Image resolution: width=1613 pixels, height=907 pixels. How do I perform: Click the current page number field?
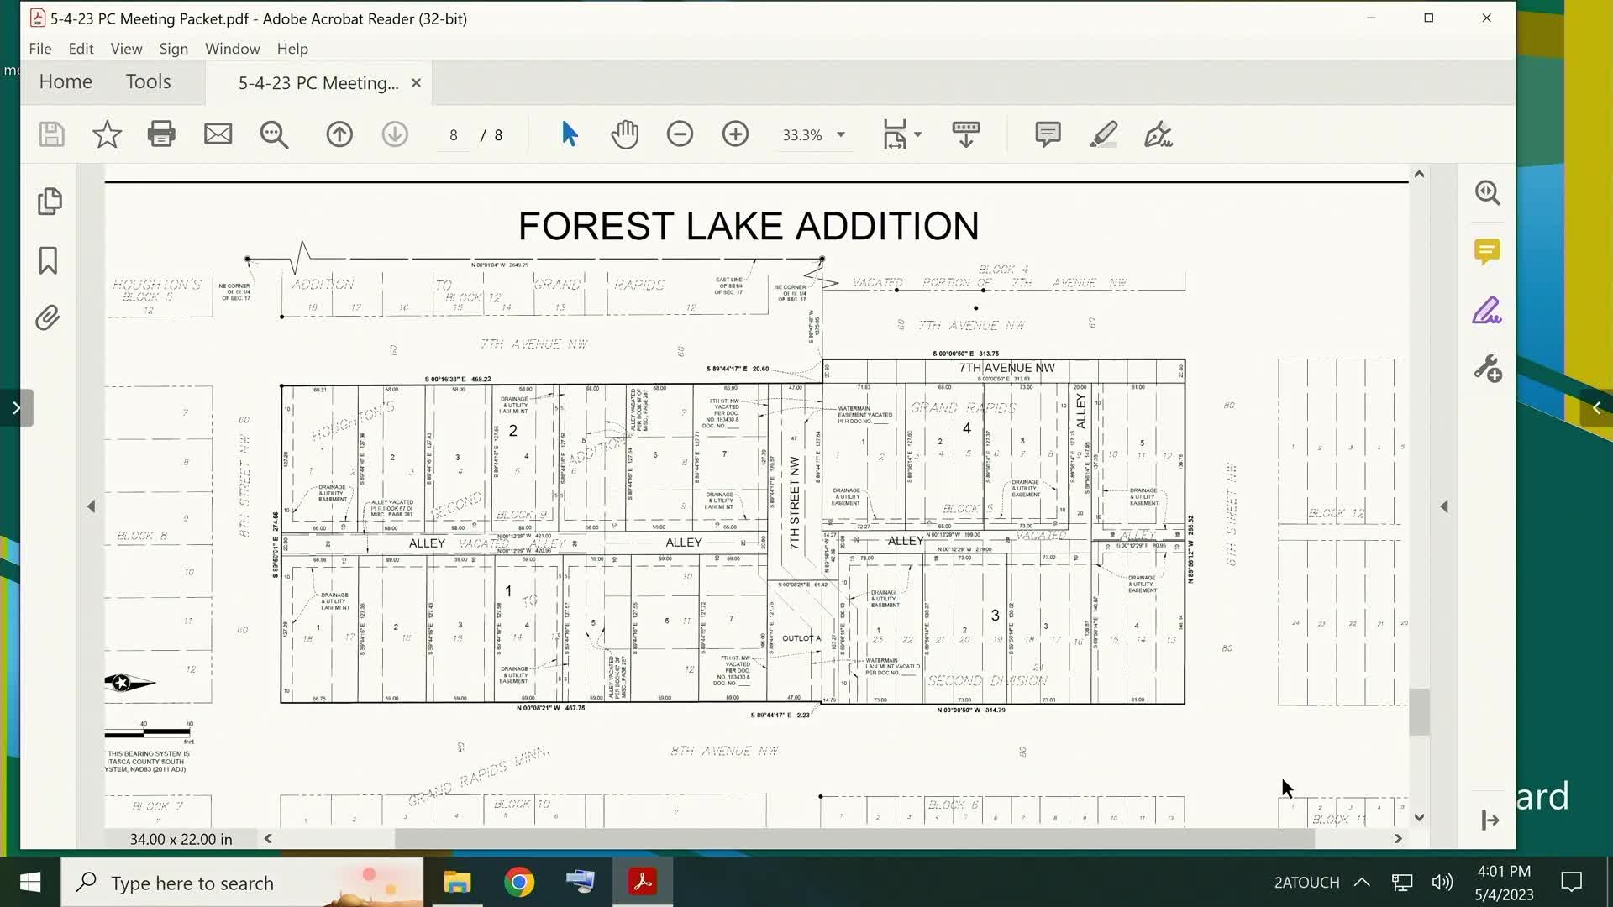tap(454, 135)
